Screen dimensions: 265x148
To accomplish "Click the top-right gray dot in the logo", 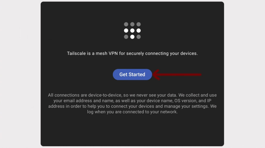I will coord(139,24).
